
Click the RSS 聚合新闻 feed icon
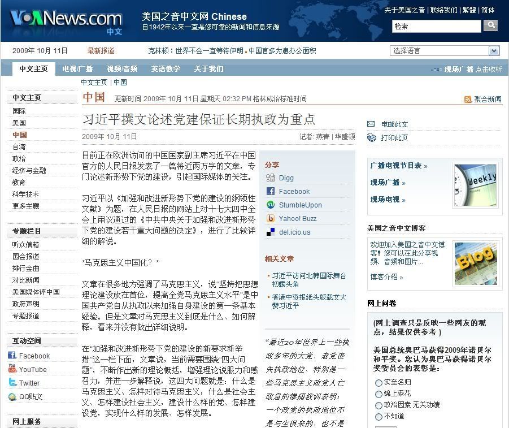click(x=468, y=100)
